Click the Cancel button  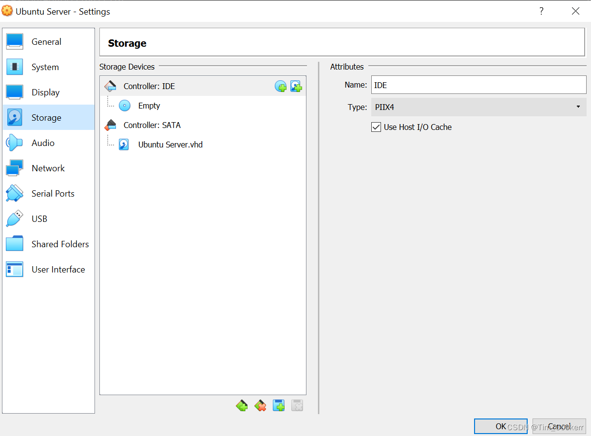pos(559,426)
